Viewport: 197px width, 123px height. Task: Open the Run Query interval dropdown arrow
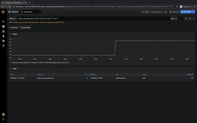coord(194,12)
